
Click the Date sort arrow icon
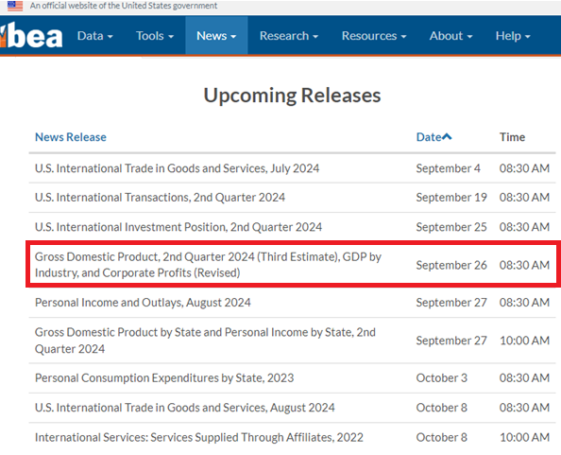447,136
